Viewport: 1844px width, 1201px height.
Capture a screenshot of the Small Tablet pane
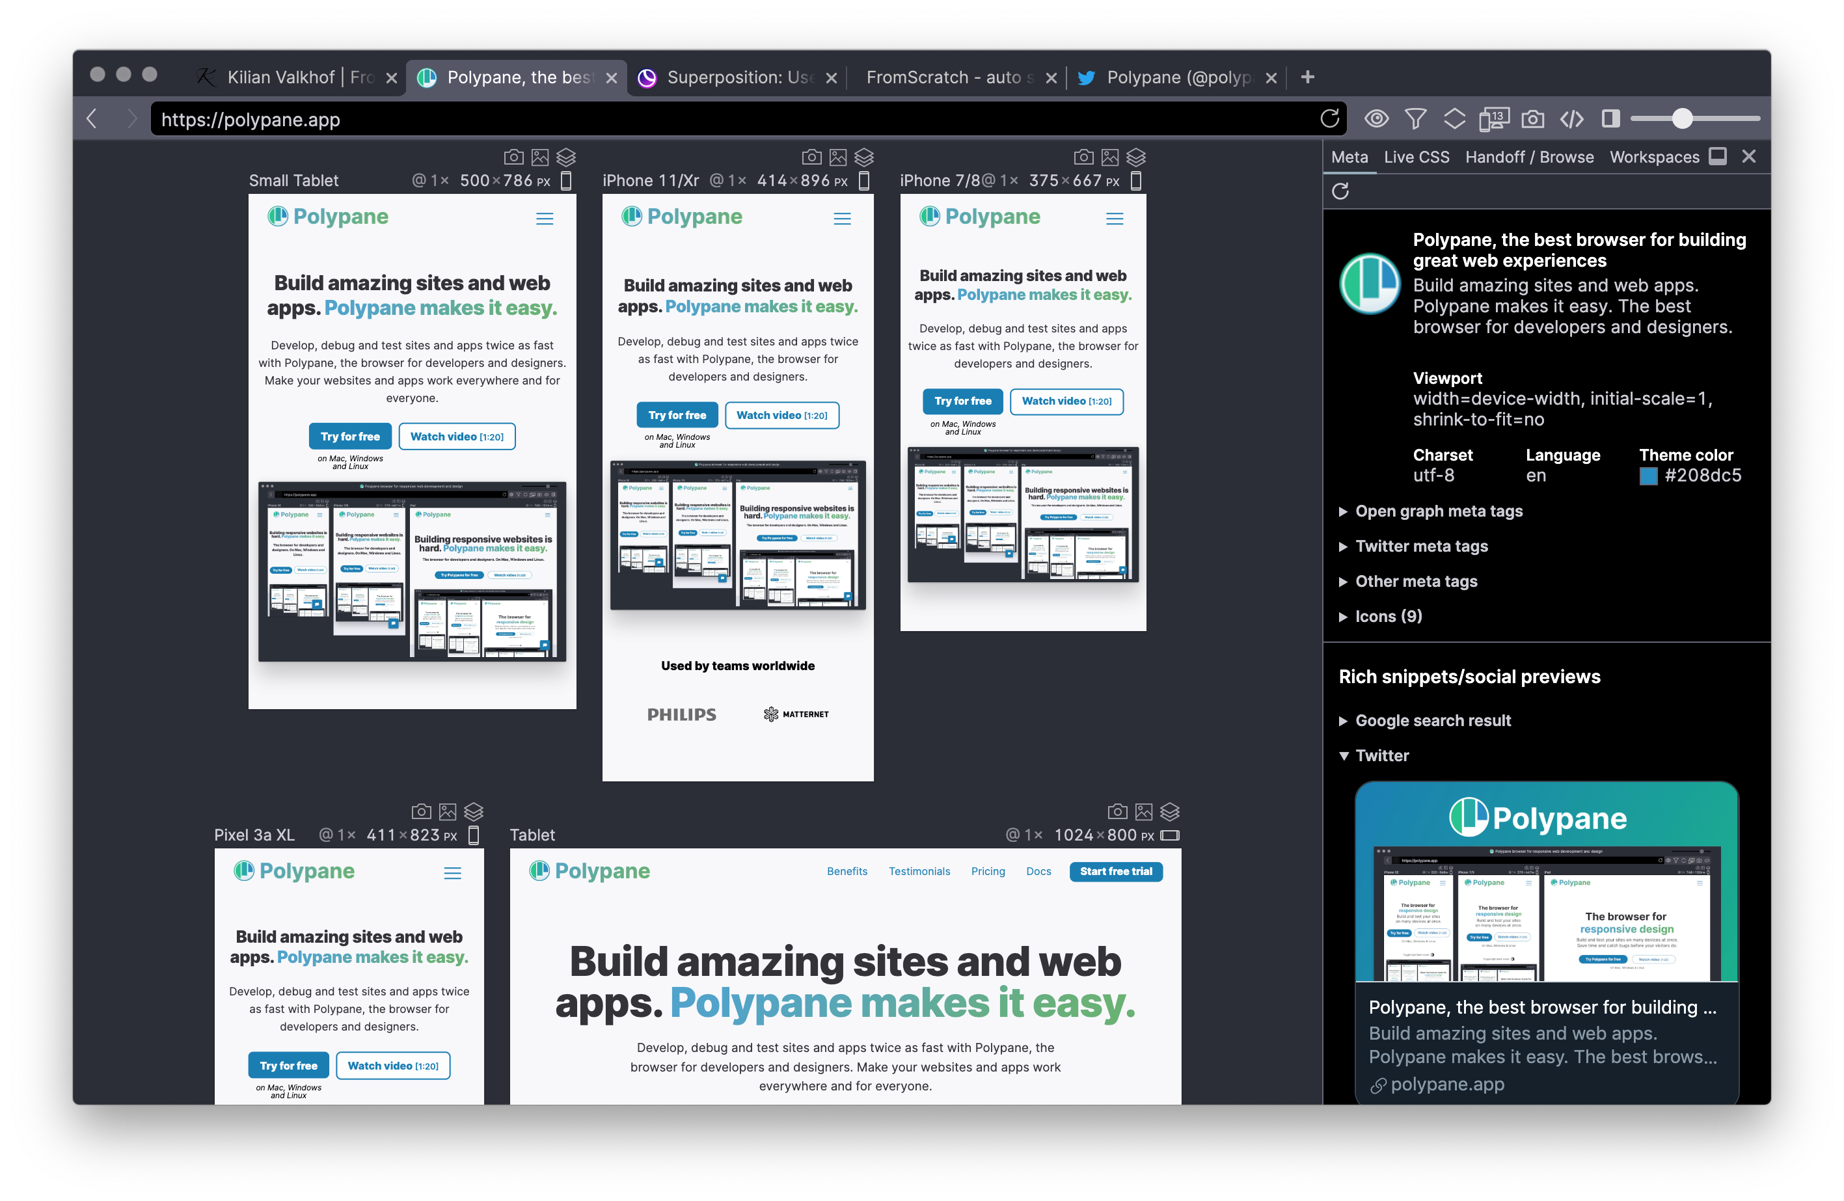pyautogui.click(x=513, y=157)
